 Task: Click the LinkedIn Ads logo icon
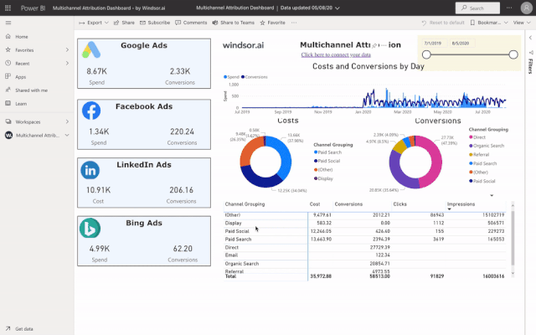90,170
